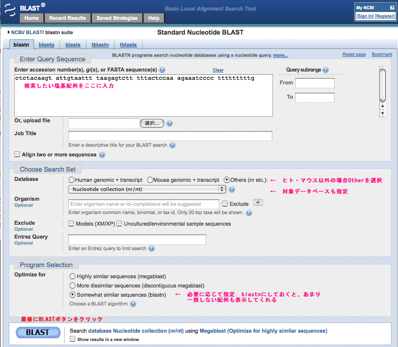The image size is (398, 347).
Task: Switch to the blastp tab
Action: [x=47, y=45]
